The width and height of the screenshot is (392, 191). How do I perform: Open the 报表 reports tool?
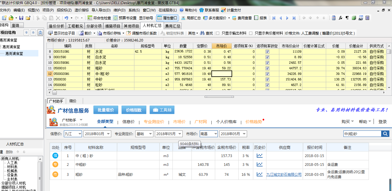coord(260,18)
